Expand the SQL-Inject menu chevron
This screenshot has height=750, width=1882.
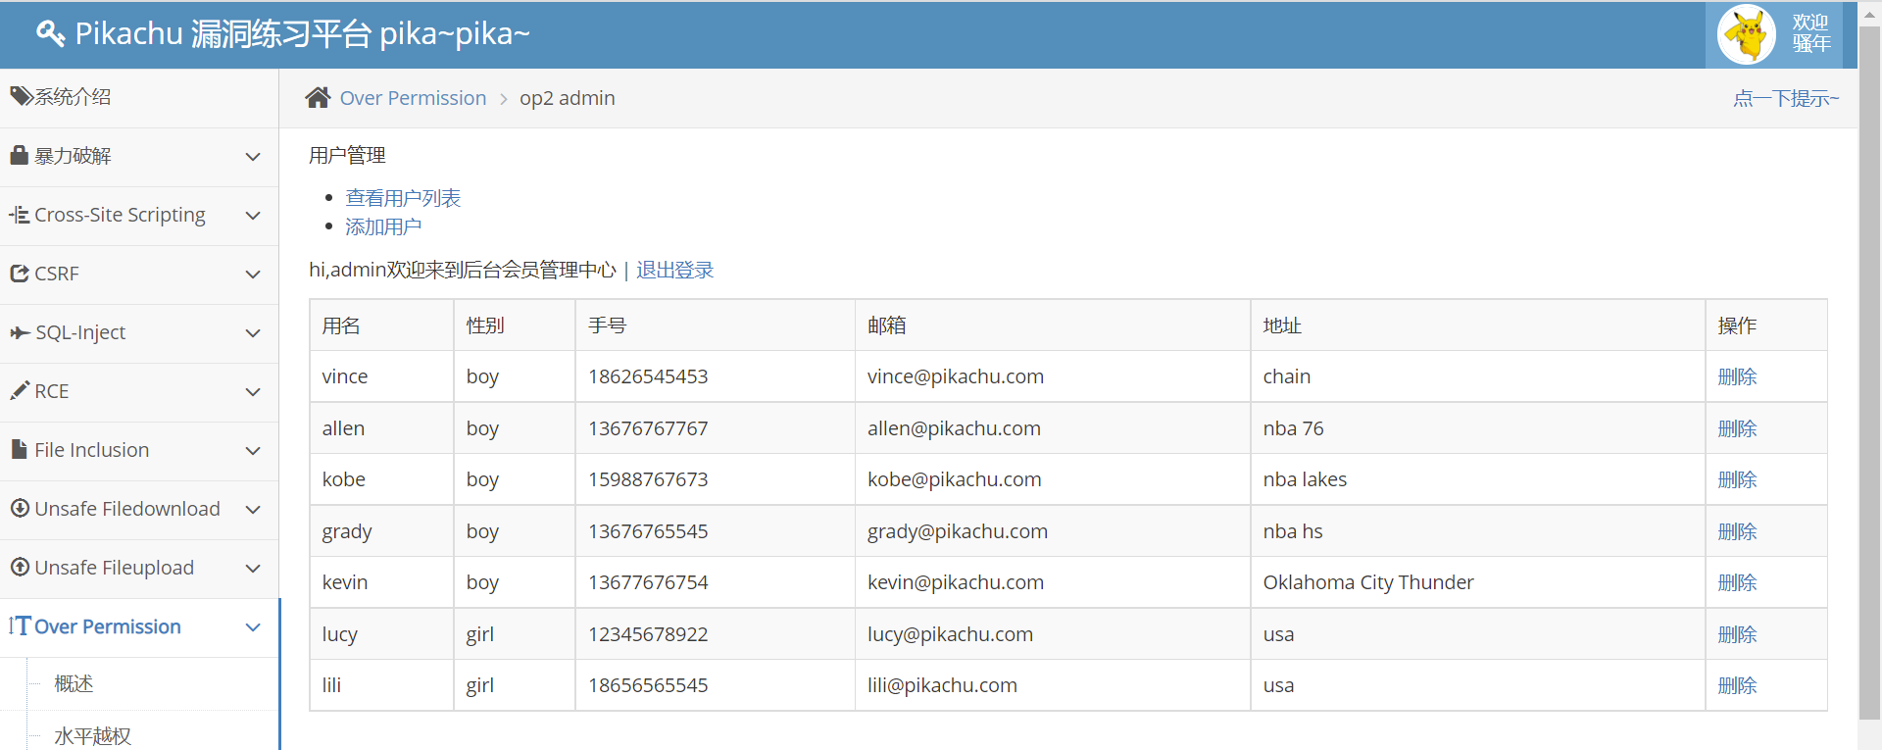coord(253,333)
